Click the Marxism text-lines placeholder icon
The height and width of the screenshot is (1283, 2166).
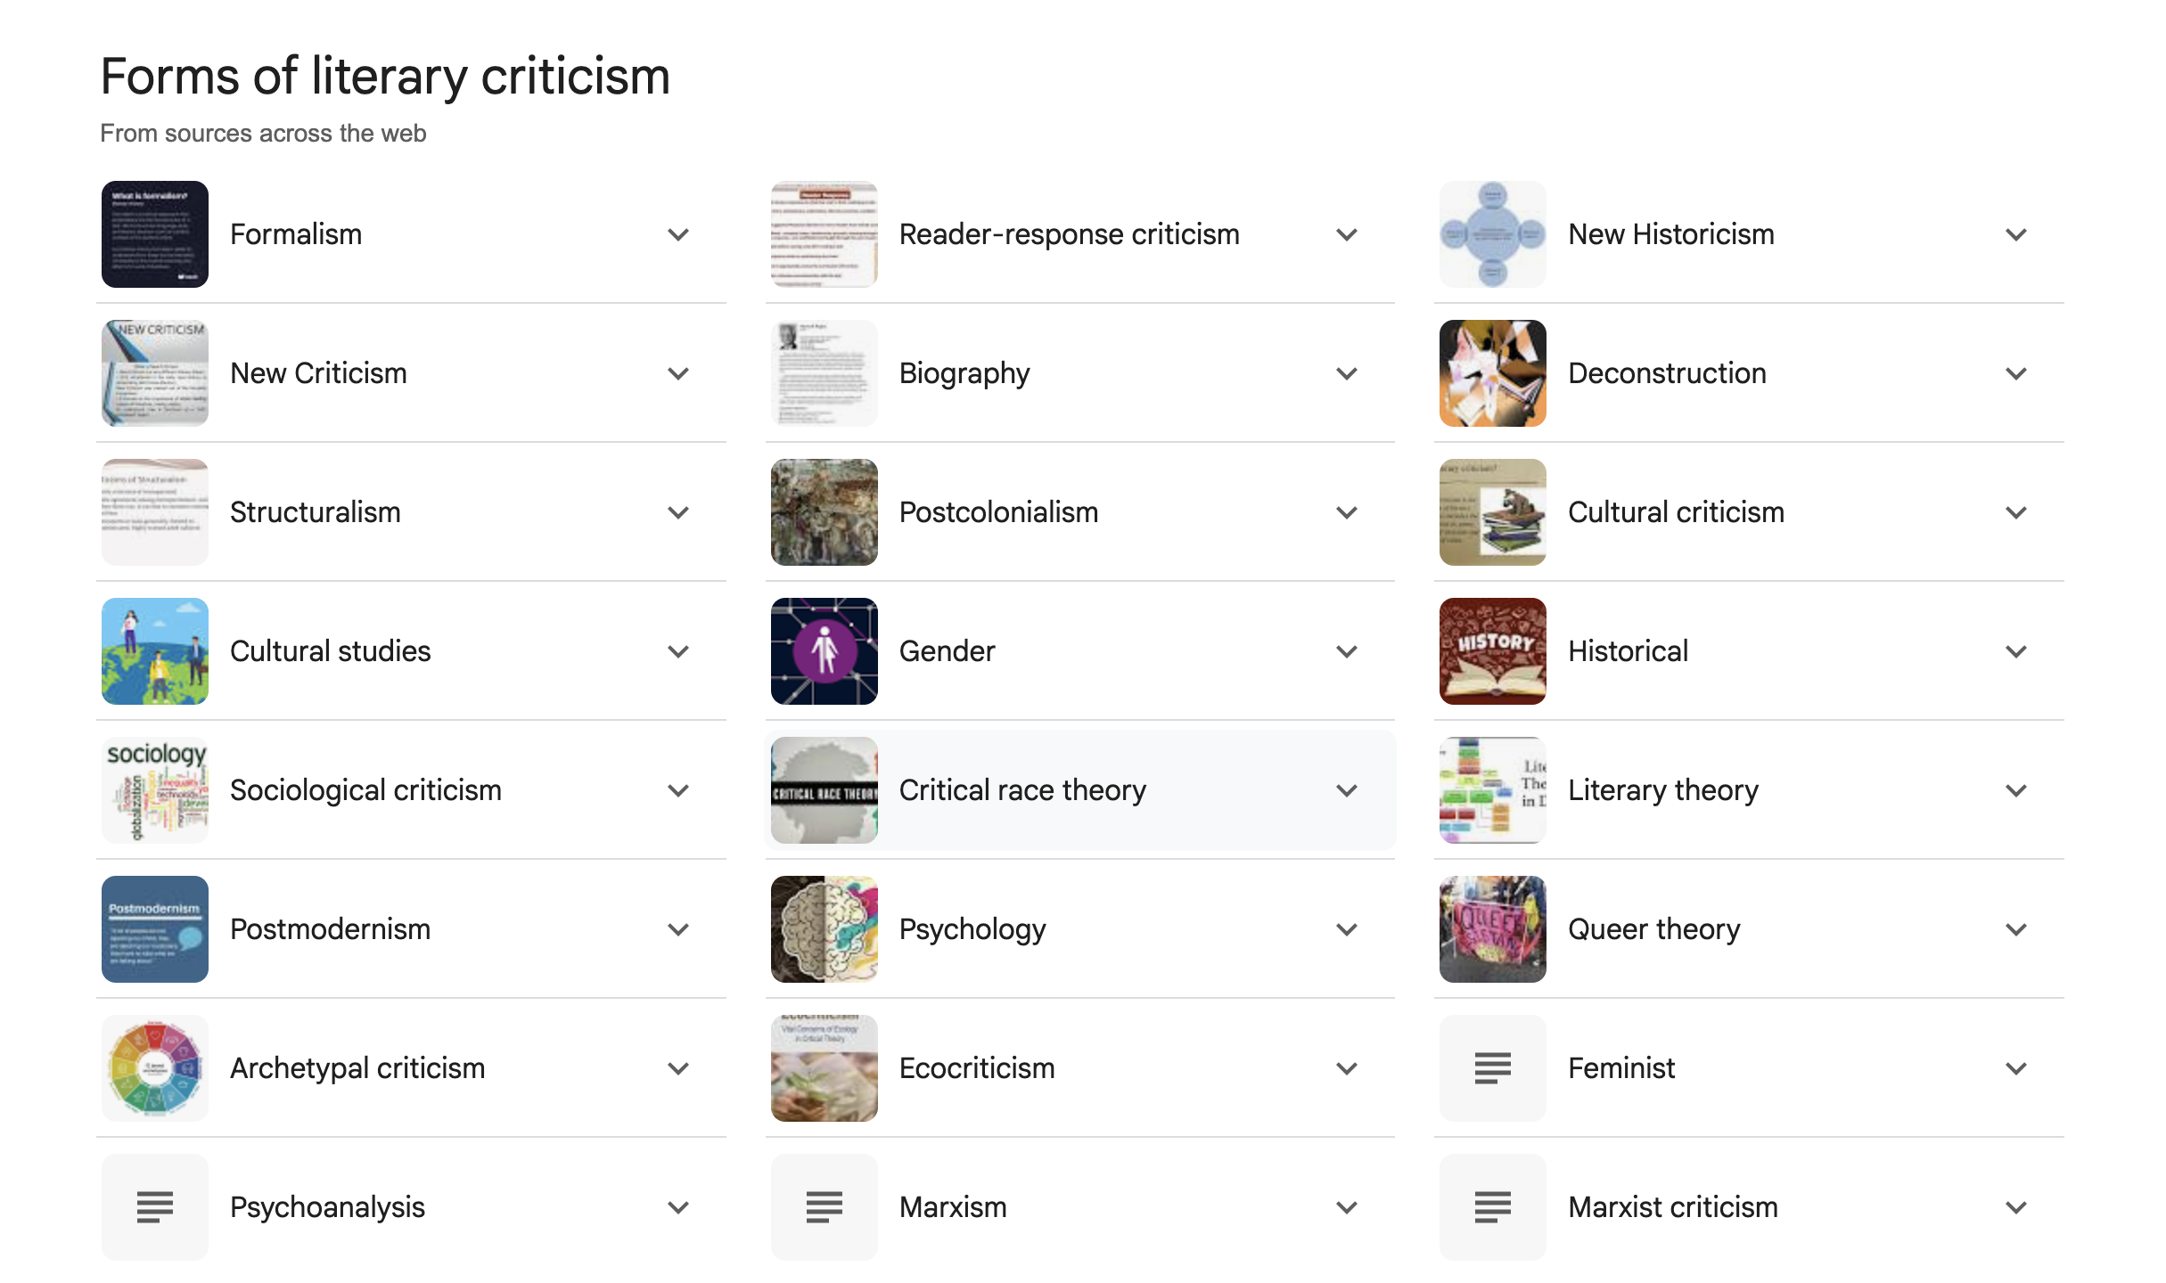(x=824, y=1206)
